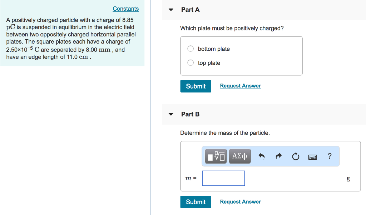Collapse the Part B section triangle
The width and height of the screenshot is (366, 215).
[170, 114]
